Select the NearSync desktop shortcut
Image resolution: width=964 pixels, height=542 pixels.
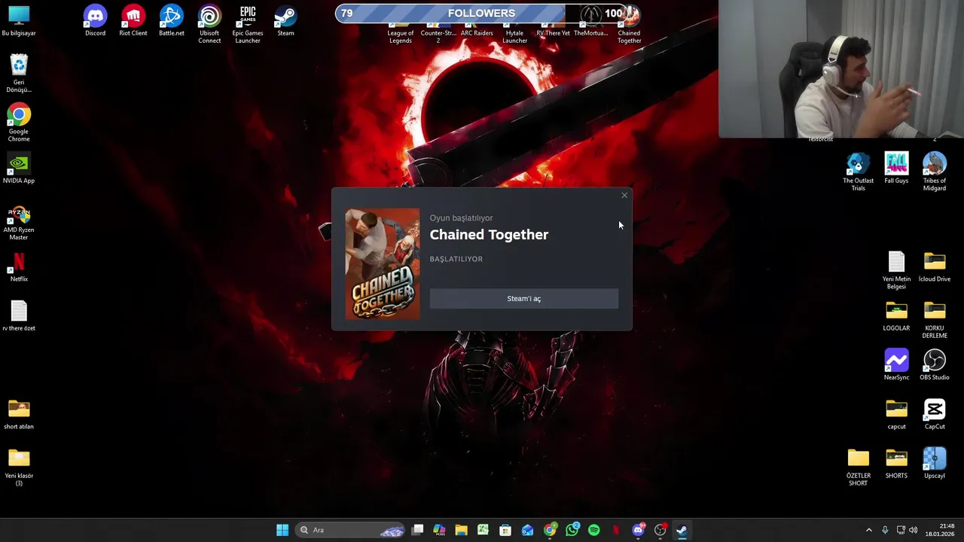click(x=896, y=365)
